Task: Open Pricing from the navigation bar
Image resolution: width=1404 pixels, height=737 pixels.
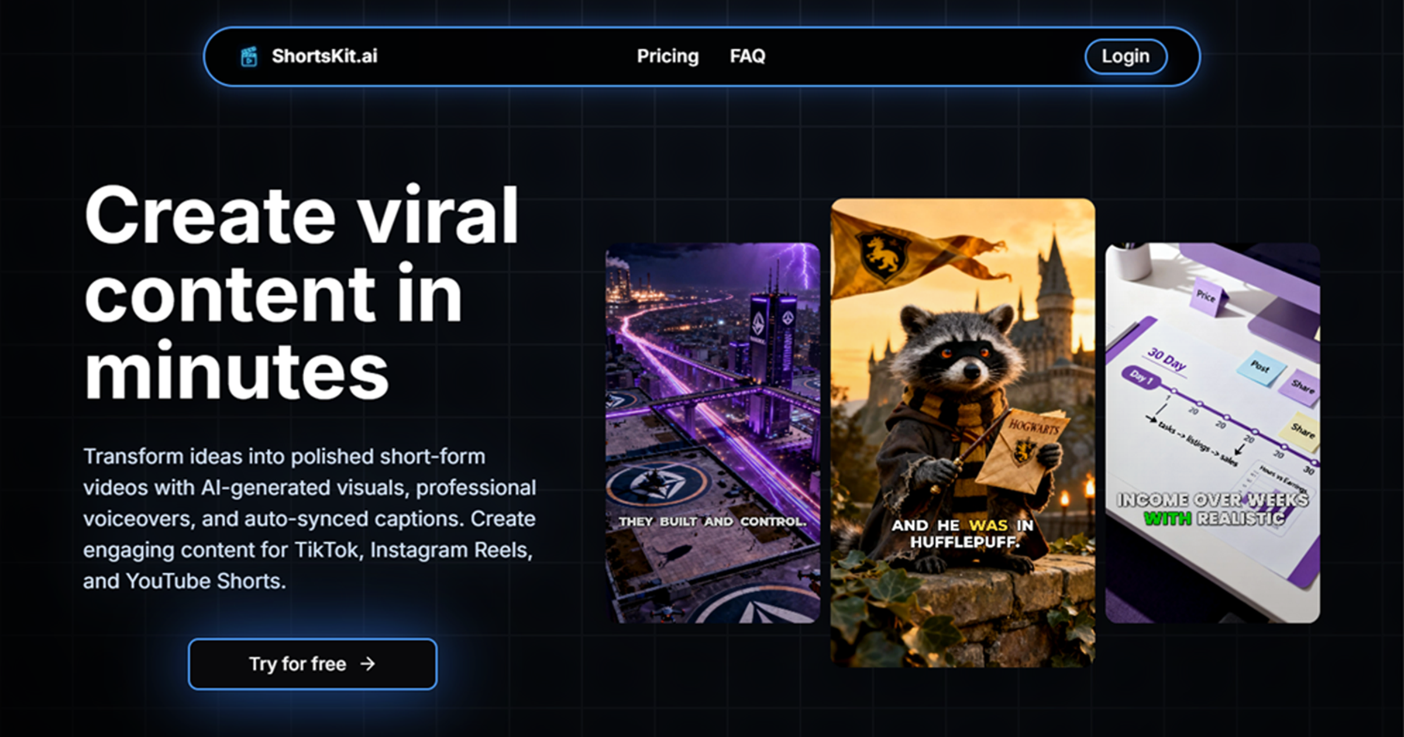Action: click(x=668, y=56)
